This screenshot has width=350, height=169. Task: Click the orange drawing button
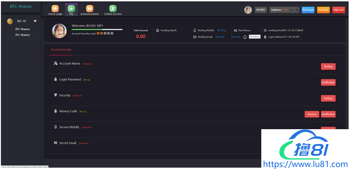tap(323, 10)
